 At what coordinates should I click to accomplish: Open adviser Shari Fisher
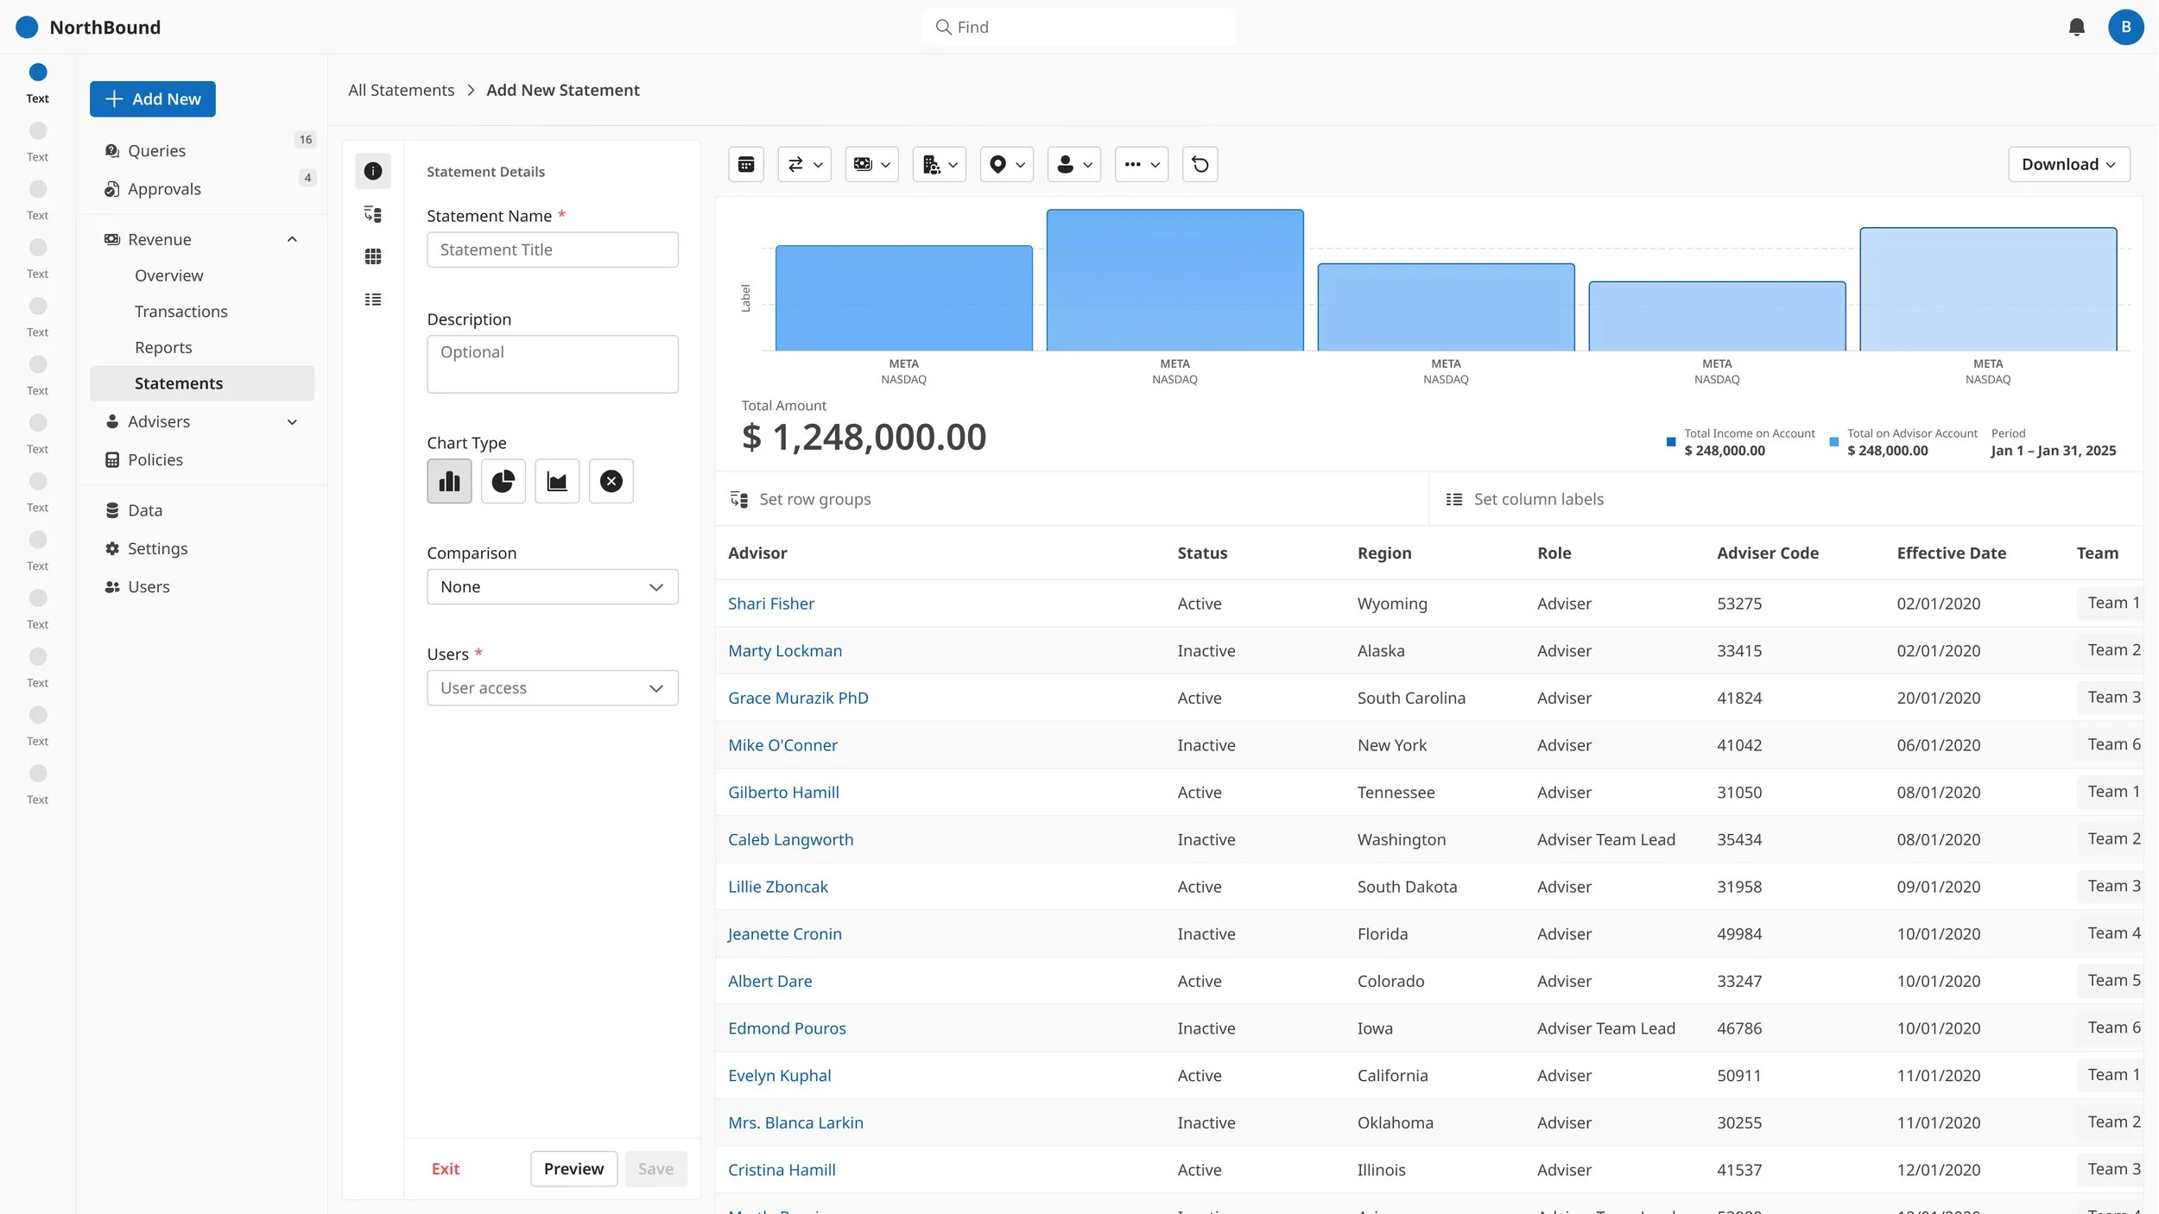(x=770, y=604)
